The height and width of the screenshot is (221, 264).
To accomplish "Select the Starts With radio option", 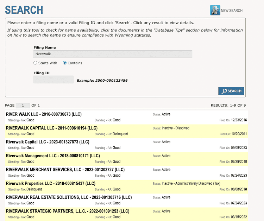I will (x=35, y=63).
